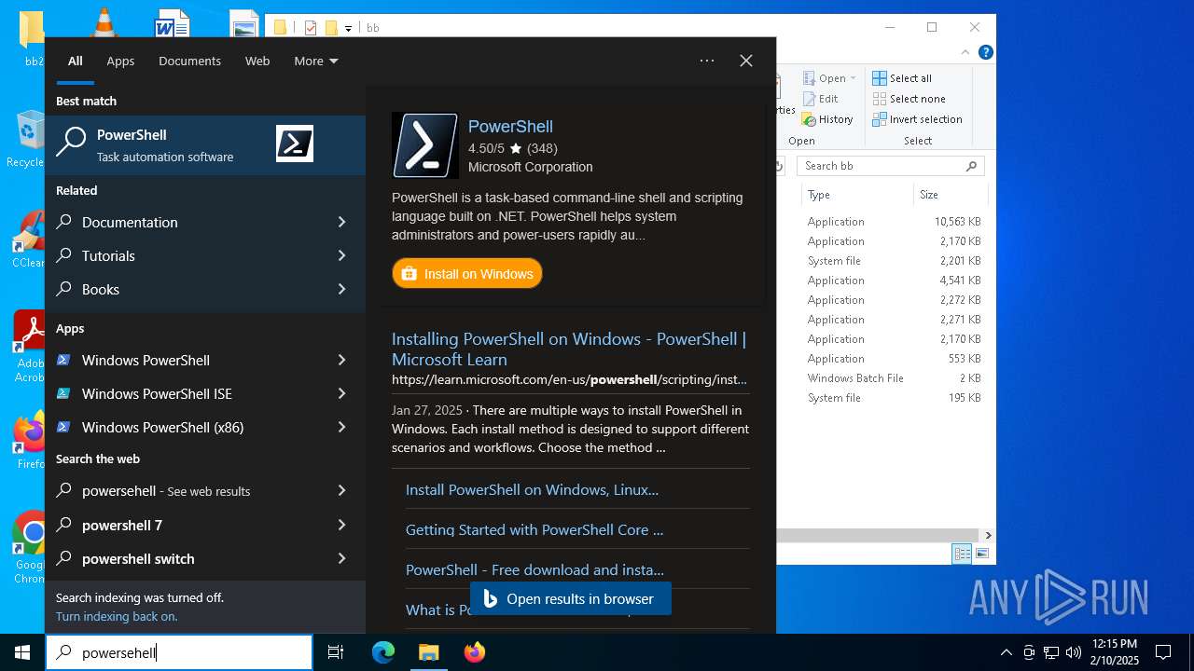
Task: Click the large PowerShell app logo
Action: (425, 145)
